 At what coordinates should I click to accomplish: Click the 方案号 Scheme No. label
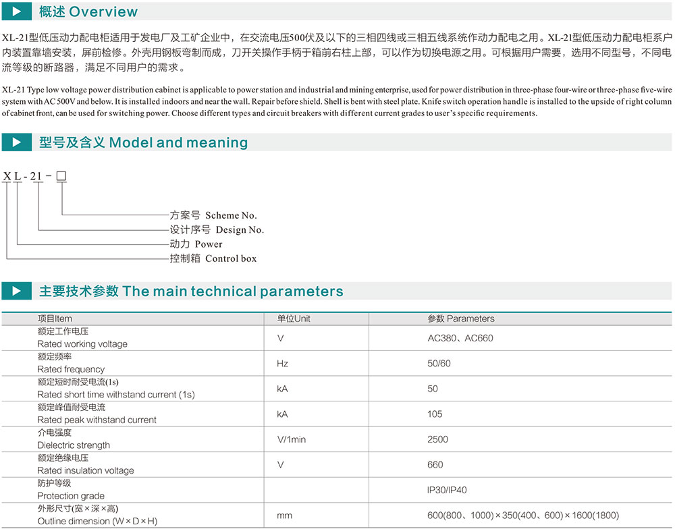213,215
